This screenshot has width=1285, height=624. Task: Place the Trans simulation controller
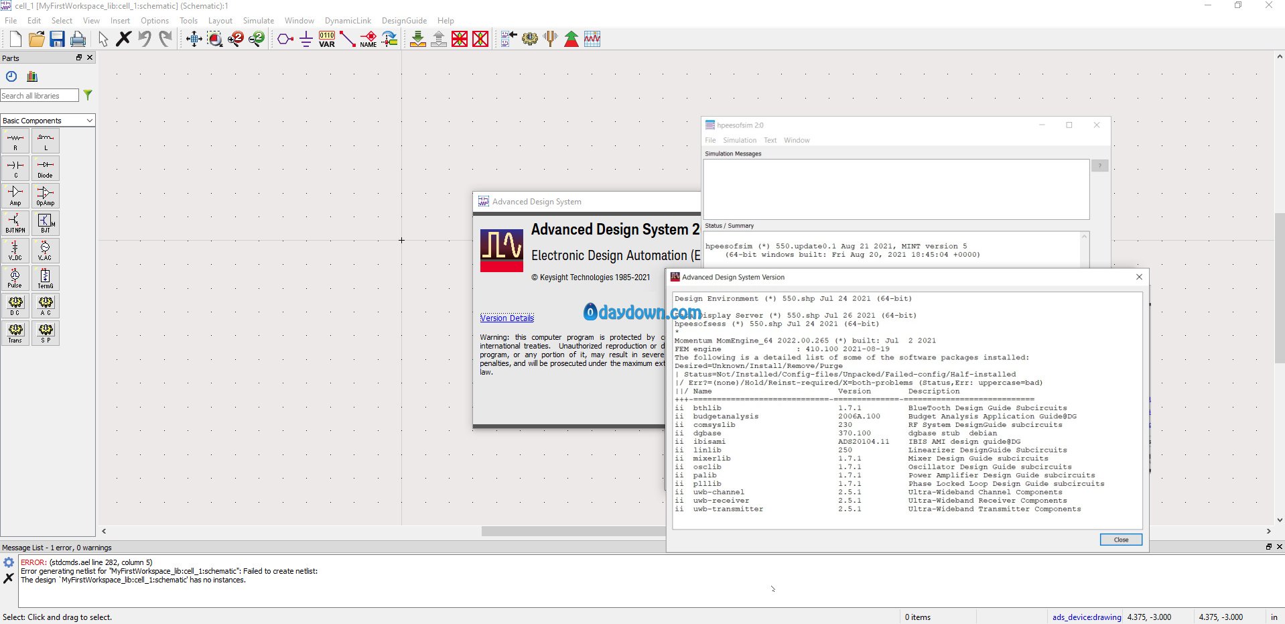pyautogui.click(x=15, y=333)
